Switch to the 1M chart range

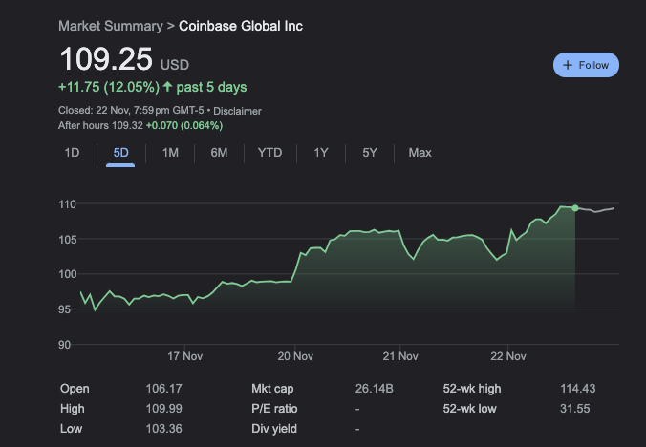(x=170, y=153)
